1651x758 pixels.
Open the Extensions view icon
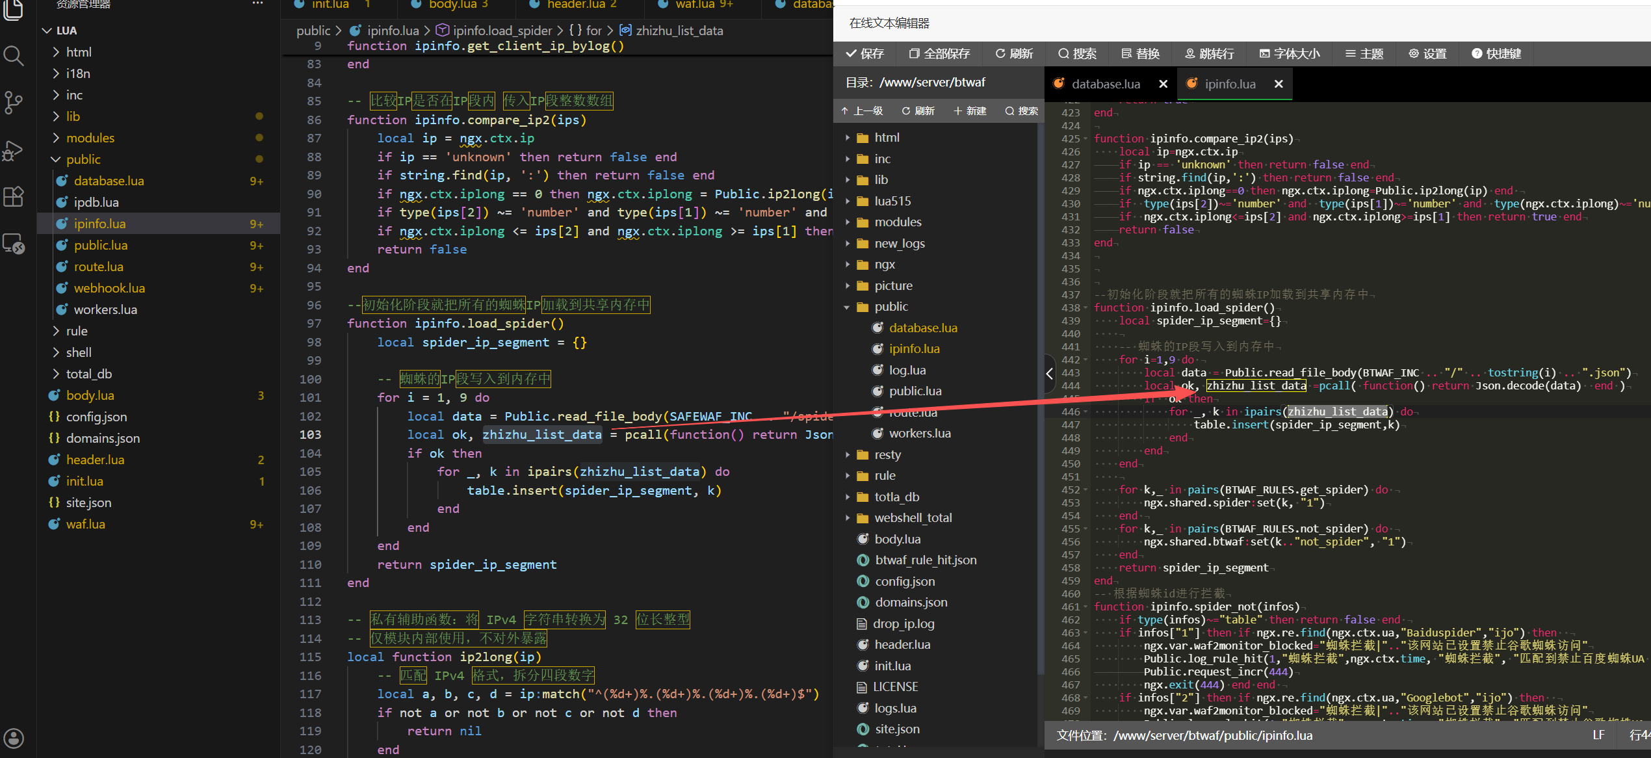14,196
